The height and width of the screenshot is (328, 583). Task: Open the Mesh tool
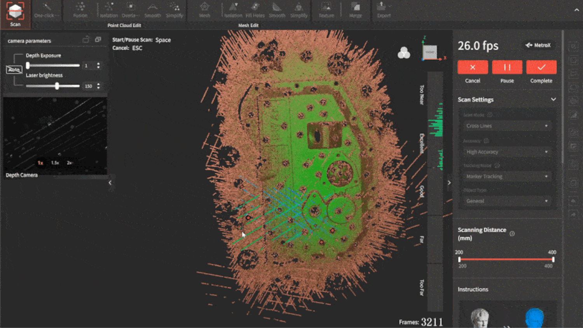click(x=204, y=10)
